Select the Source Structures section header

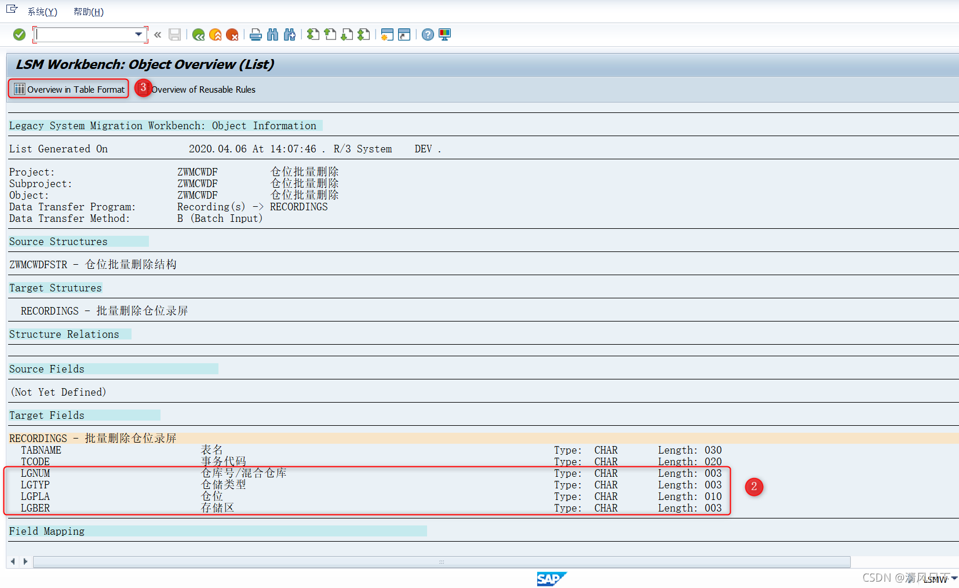coord(59,242)
